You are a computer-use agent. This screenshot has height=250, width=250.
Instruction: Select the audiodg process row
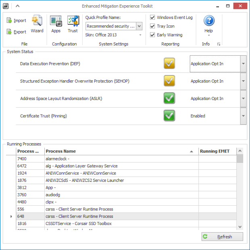(126, 195)
